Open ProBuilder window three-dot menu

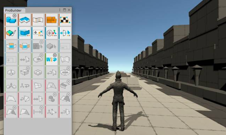[60, 10]
